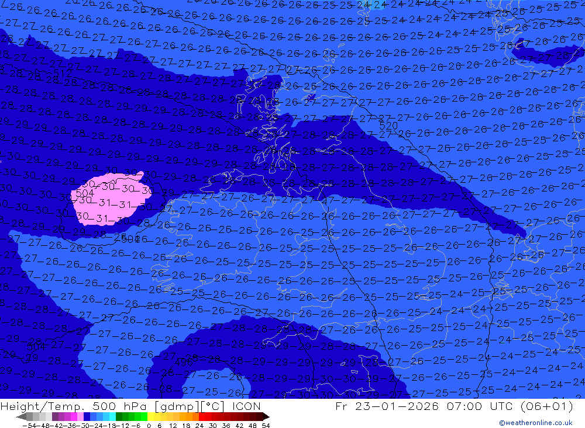Viewport: 585px width, 428px height.
Task: Click the '512' height contour label
Action: (x=63, y=73)
